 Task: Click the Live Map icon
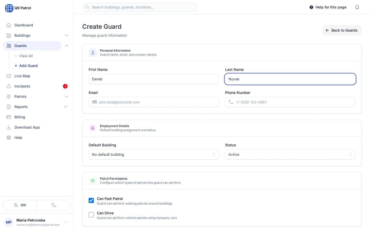tap(9, 76)
